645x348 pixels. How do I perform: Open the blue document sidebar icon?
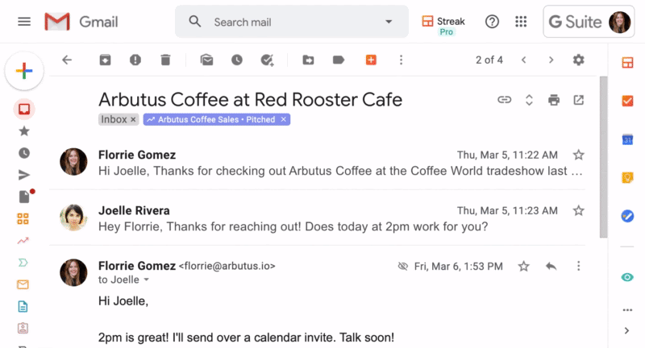(23, 306)
